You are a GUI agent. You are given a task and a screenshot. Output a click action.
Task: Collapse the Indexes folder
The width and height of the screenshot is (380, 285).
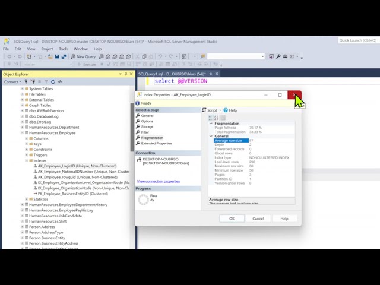click(x=26, y=160)
